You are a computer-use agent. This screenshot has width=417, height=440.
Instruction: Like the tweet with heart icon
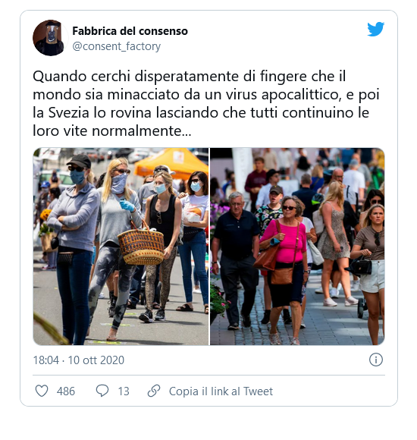42,391
